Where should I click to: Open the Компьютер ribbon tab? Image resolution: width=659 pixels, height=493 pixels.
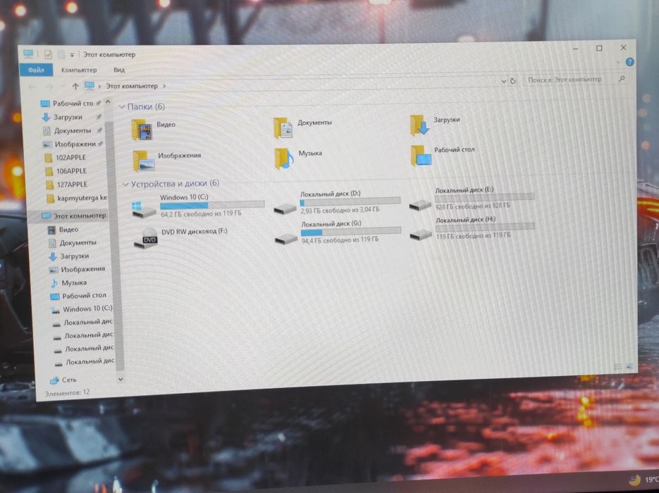pos(79,70)
